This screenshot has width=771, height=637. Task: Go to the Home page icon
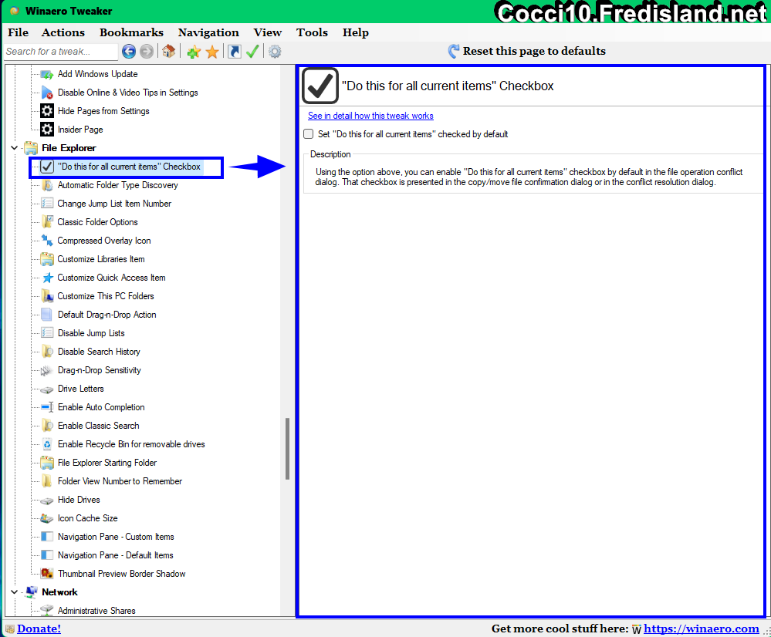[x=169, y=51]
